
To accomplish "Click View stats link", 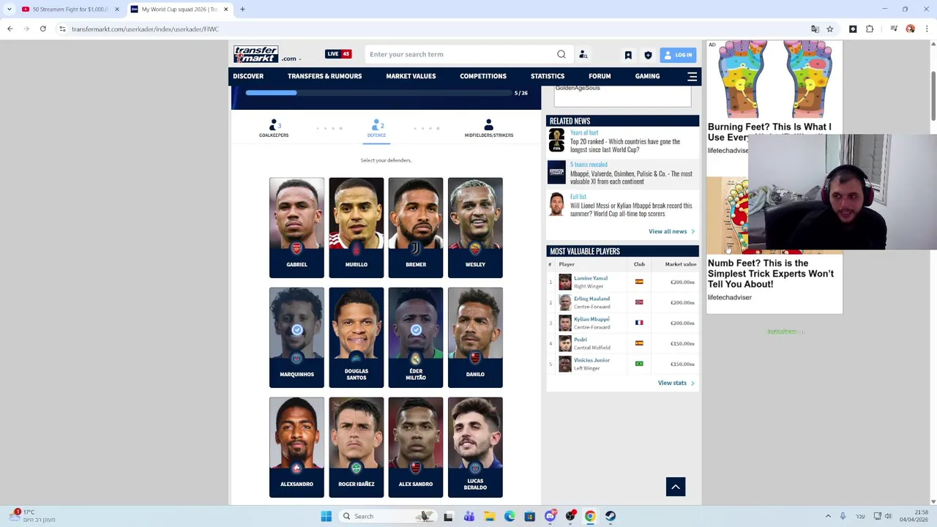I will [676, 383].
